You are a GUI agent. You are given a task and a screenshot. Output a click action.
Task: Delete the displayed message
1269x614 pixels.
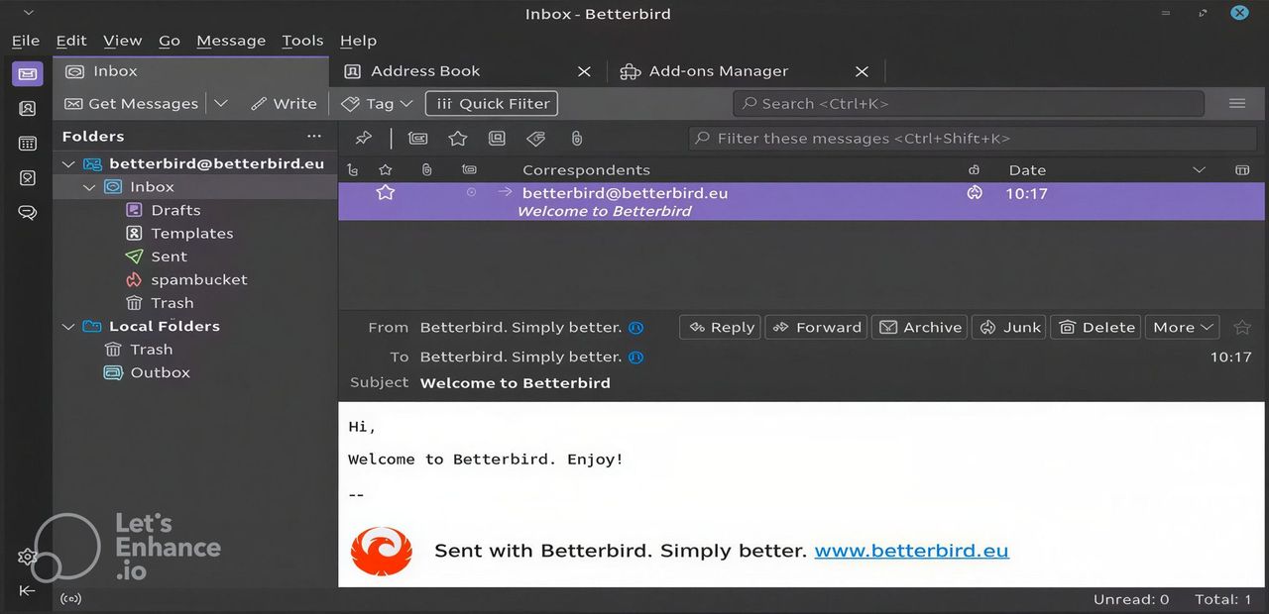(x=1096, y=327)
